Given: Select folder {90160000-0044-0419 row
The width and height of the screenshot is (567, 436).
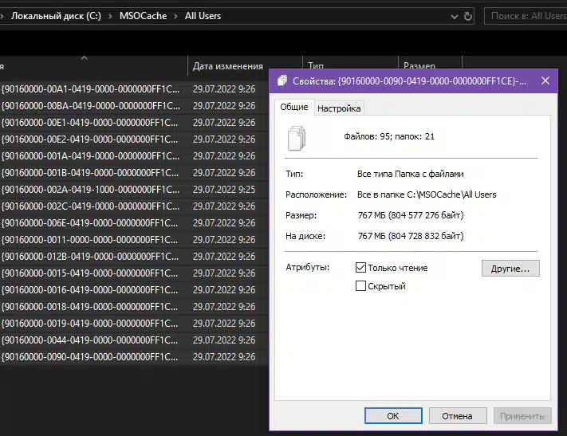Looking at the screenshot, I should tap(134, 340).
